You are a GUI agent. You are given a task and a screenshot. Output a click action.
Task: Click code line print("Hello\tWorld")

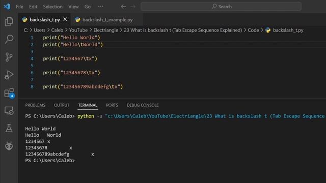click(x=73, y=45)
